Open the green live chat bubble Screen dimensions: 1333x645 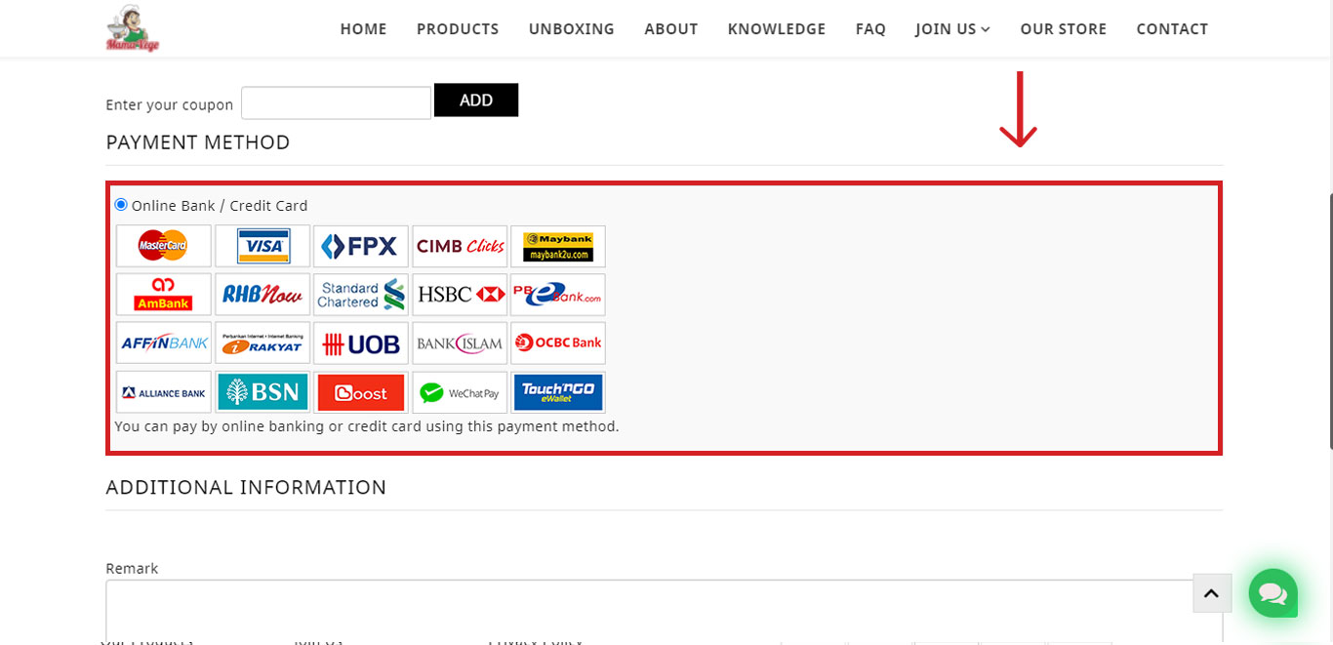point(1272,592)
